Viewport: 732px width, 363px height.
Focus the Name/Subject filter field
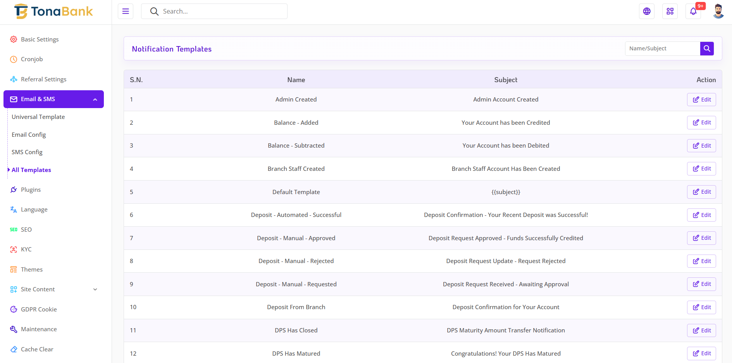tap(662, 48)
